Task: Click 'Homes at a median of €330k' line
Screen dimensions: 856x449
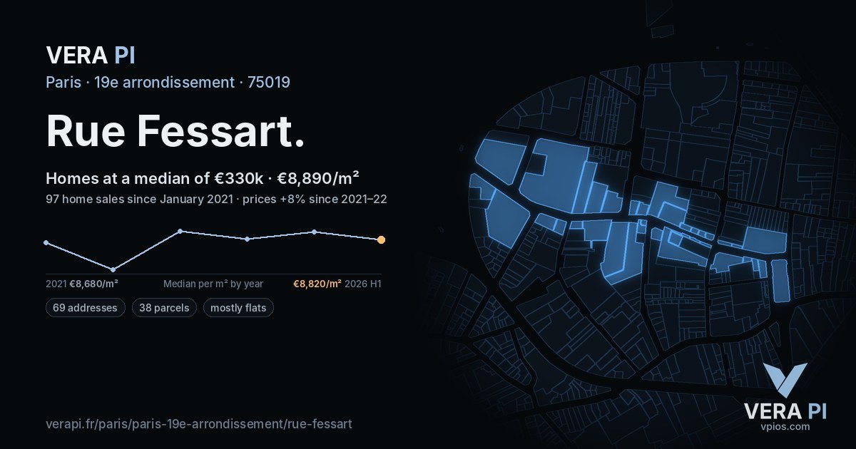Action: (x=202, y=178)
